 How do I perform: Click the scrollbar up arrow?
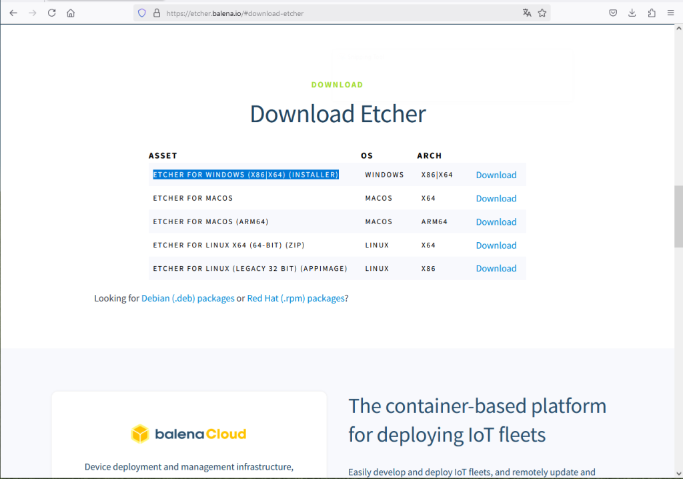click(678, 28)
